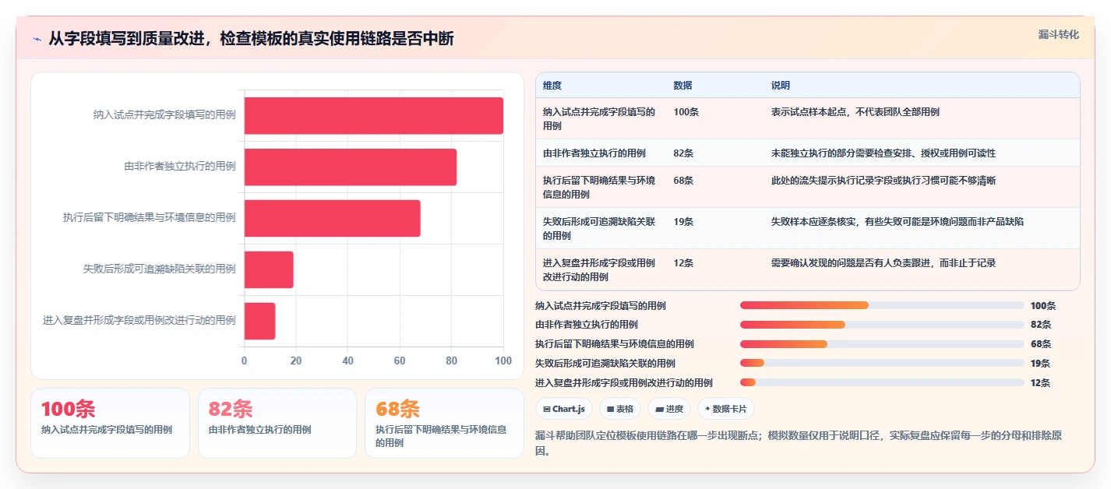Image resolution: width=1111 pixels, height=489 pixels.
Task: Click the chart bar for 由非作者独立执行的用例
Action: pyautogui.click(x=351, y=167)
